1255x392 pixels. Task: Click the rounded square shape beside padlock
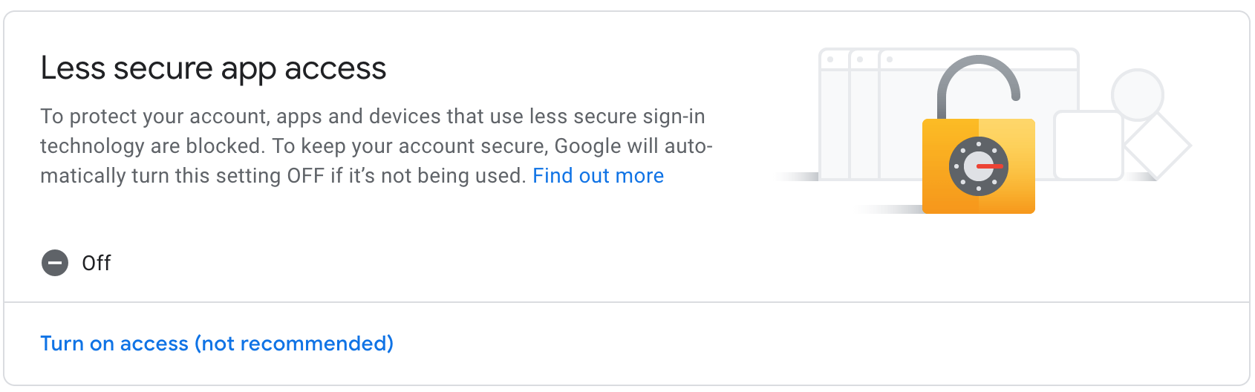coord(1089,146)
